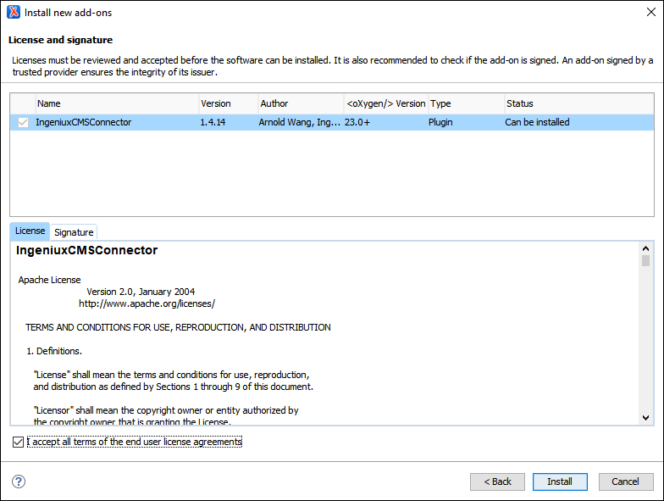664x501 pixels.
Task: Click the TERMS AND CONDITIONS line
Action: pos(178,327)
